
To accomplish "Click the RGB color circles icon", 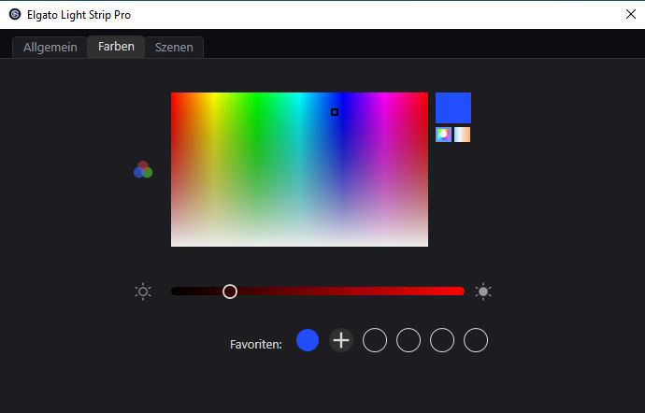I will [142, 170].
